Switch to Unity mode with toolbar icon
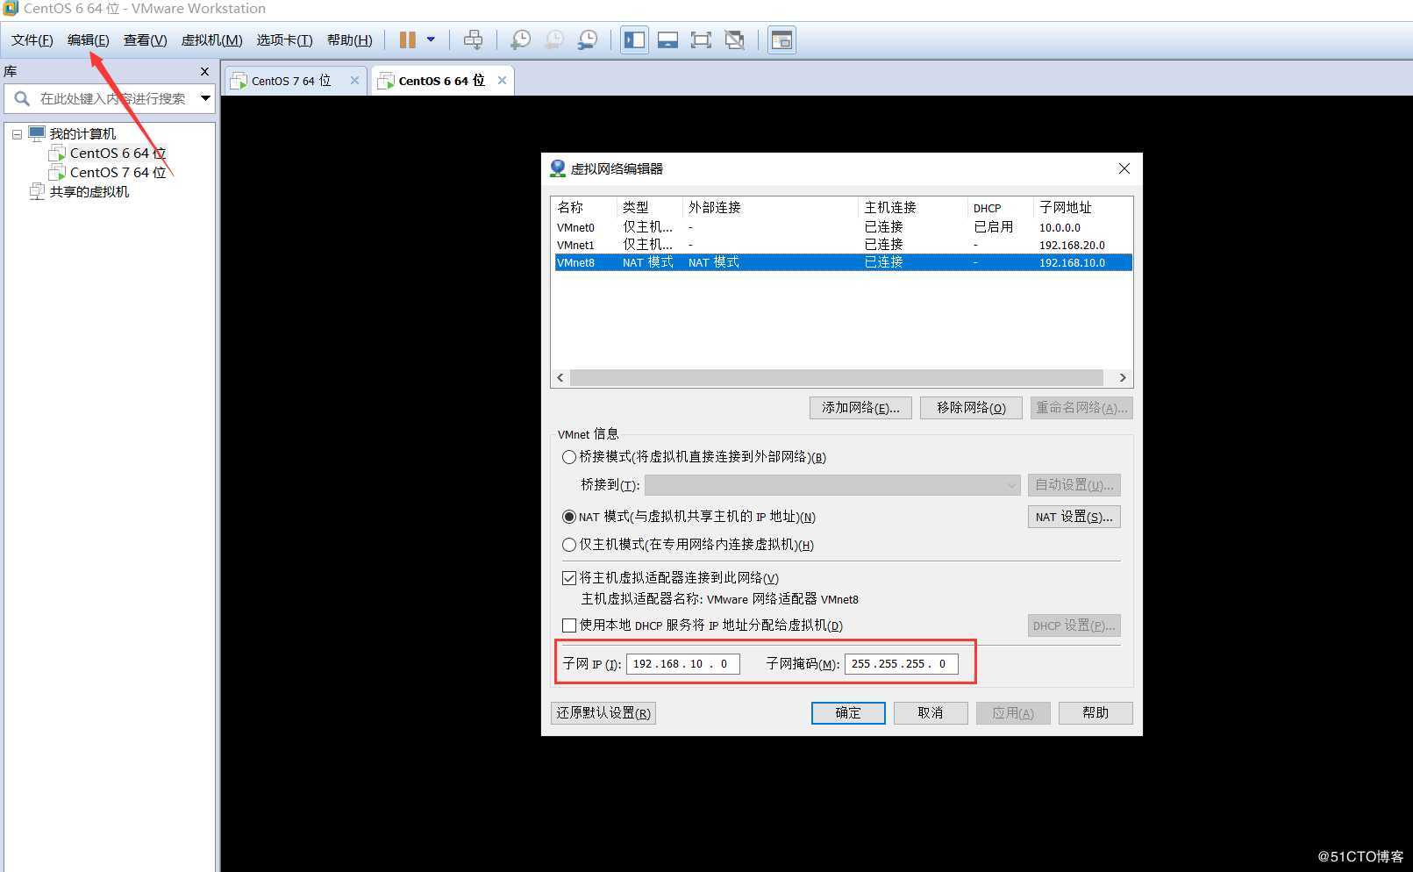Viewport: 1413px width, 872px height. click(x=734, y=39)
